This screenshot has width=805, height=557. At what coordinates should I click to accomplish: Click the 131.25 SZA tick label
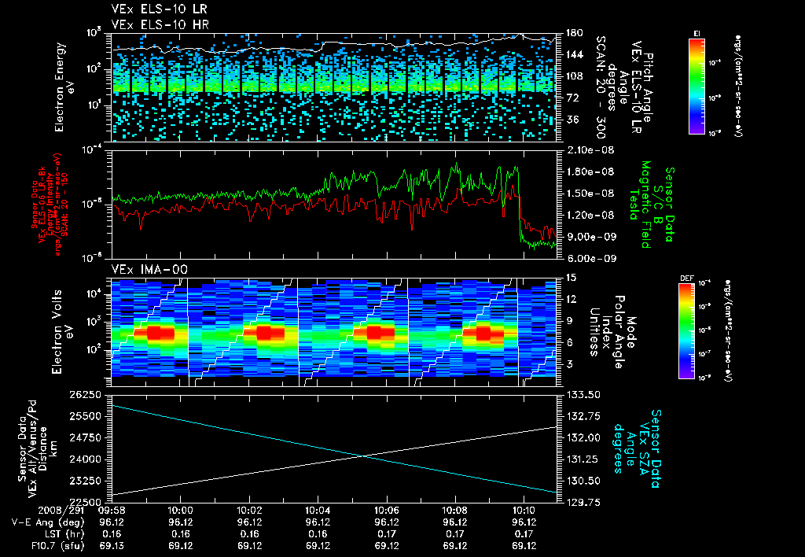(583, 459)
